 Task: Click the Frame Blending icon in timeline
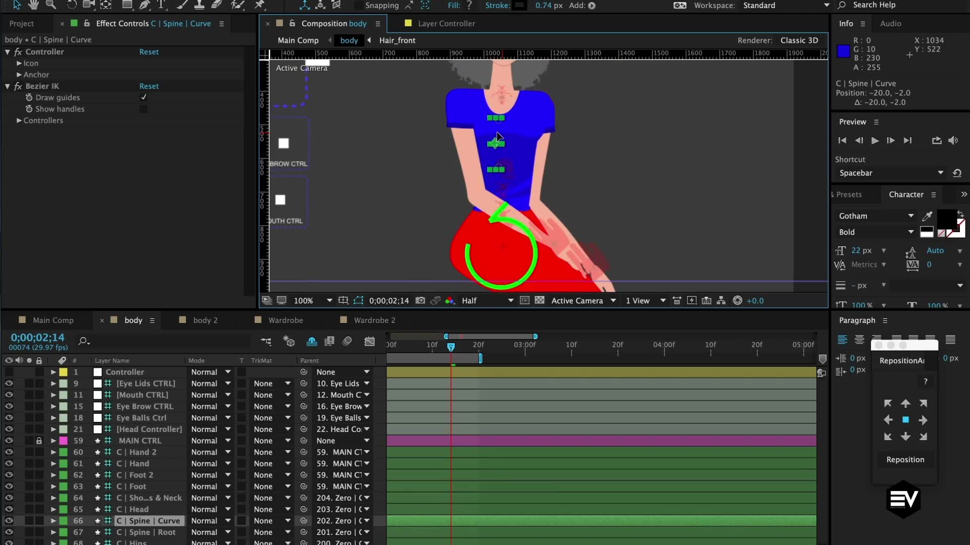pos(329,341)
